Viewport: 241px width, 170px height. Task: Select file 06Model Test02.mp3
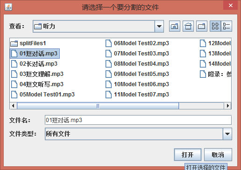pyautogui.click(x=137, y=43)
